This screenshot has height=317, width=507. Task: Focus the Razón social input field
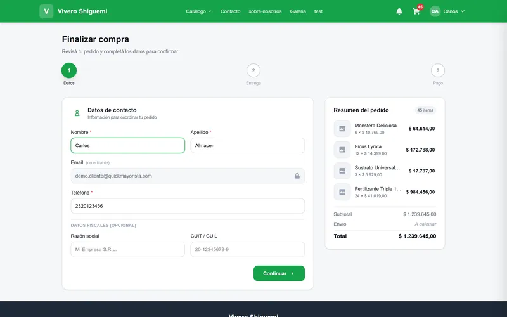128,249
